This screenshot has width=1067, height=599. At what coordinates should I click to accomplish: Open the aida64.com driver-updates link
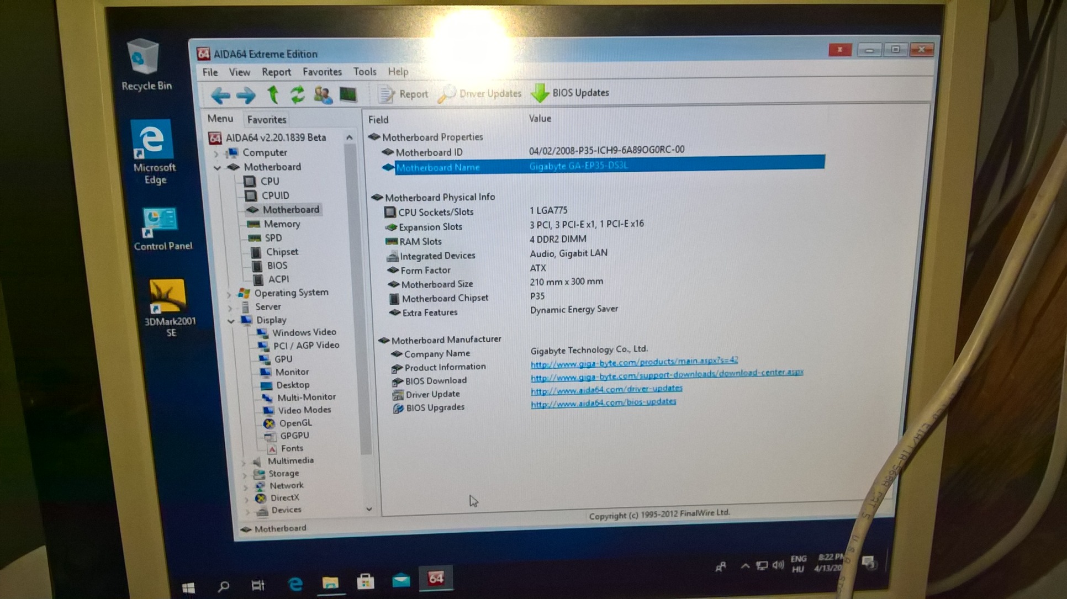tap(606, 389)
